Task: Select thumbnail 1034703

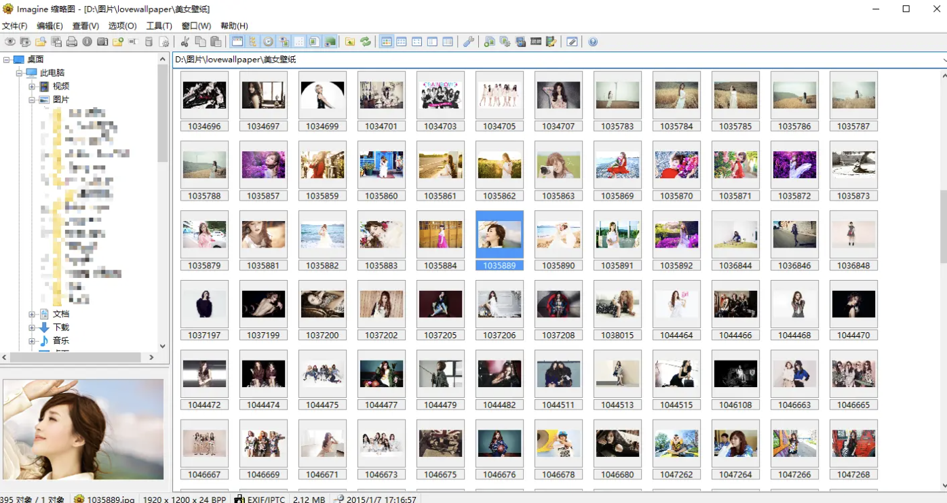Action: point(441,100)
